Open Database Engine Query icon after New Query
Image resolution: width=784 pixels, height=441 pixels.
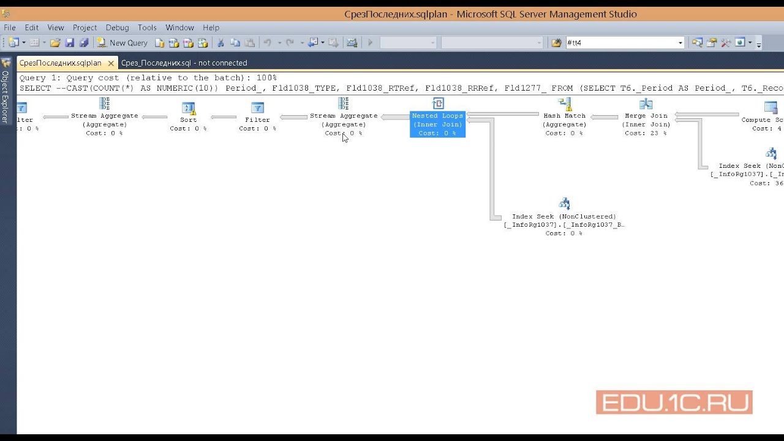click(x=159, y=43)
